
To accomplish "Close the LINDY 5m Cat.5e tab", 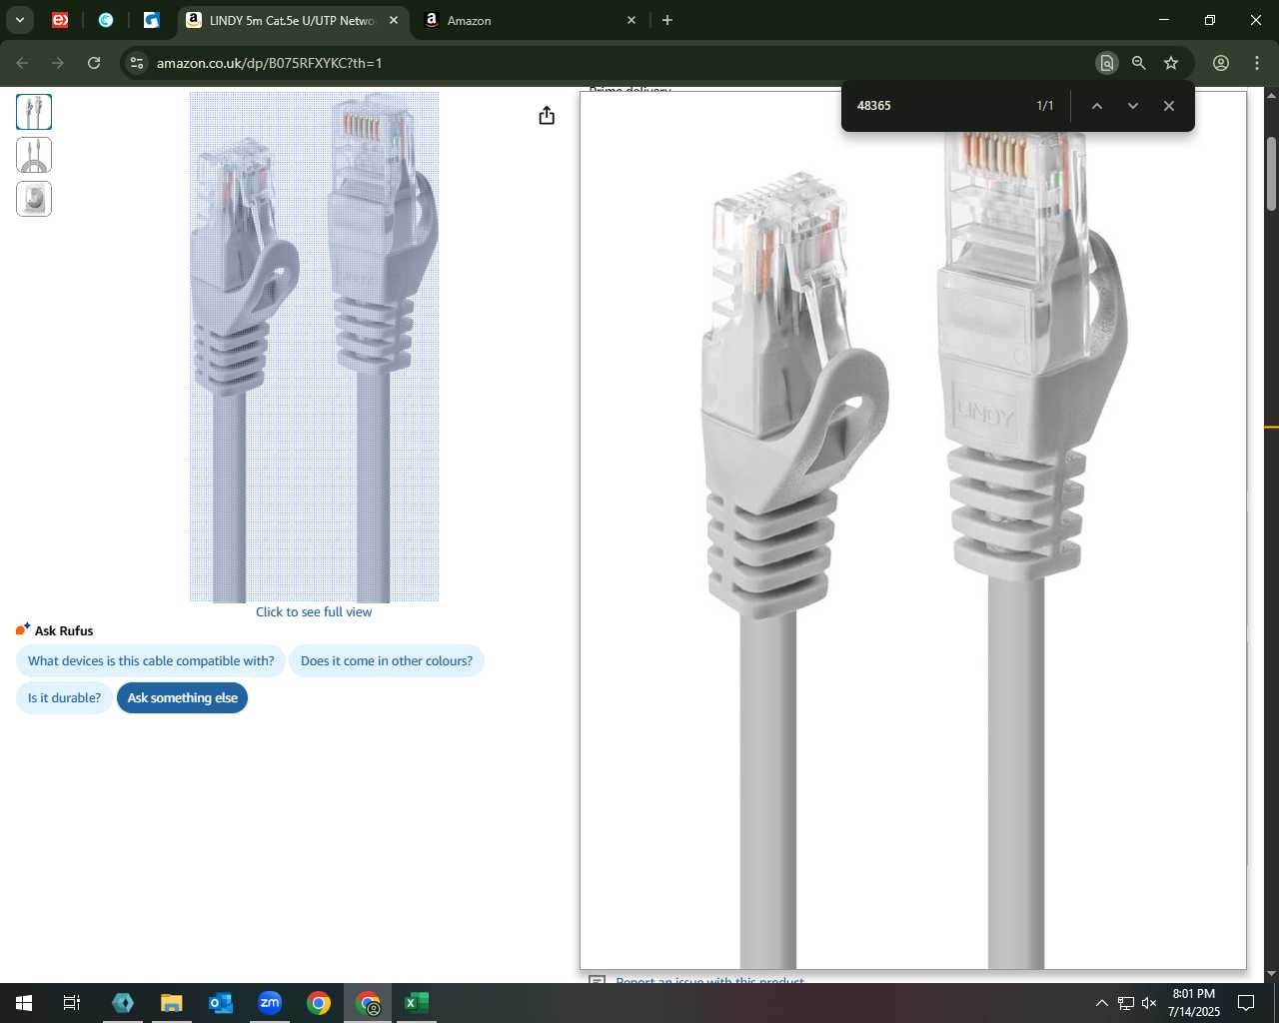I will click(x=394, y=20).
